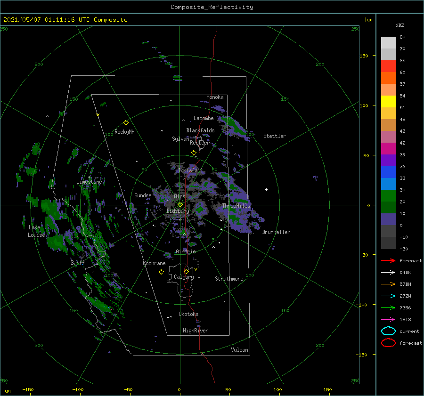Image resolution: width=424 pixels, height=396 pixels.
Task: Click the yellow diamond marker near RockyMH
Action: tap(126, 123)
